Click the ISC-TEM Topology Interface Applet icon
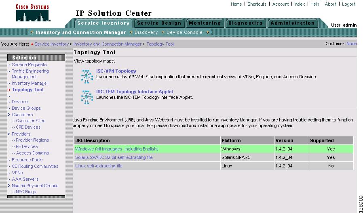The image size is (363, 213). (87, 97)
